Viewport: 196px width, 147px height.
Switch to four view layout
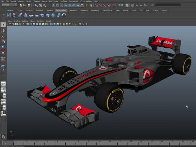tap(3, 90)
